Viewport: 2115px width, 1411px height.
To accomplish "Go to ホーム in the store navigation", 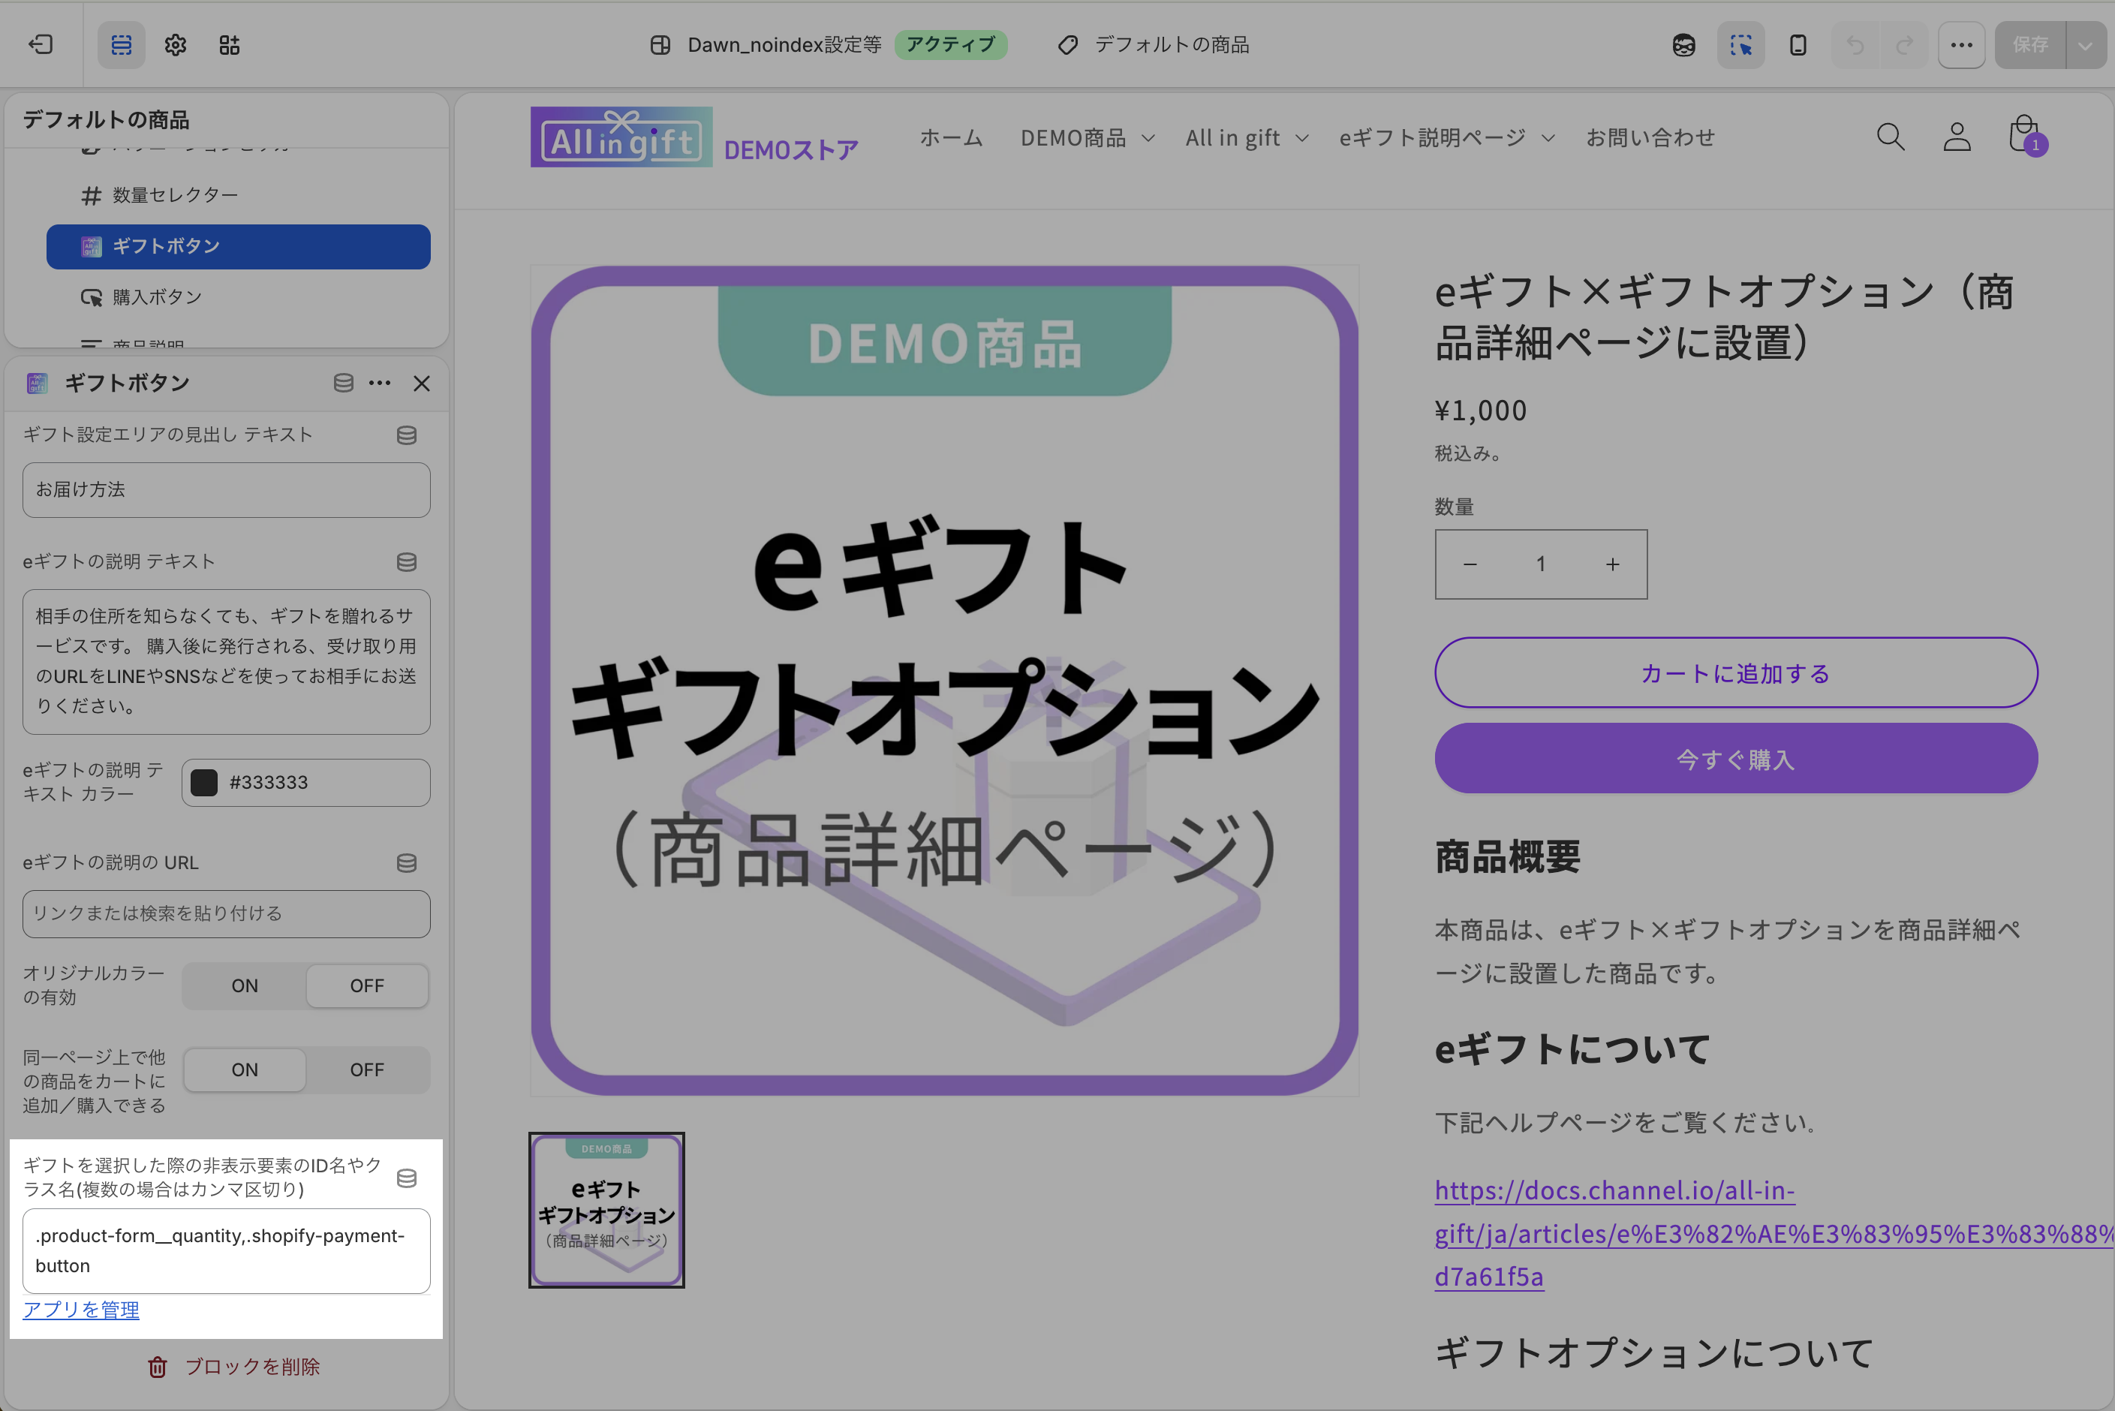I will (x=951, y=137).
